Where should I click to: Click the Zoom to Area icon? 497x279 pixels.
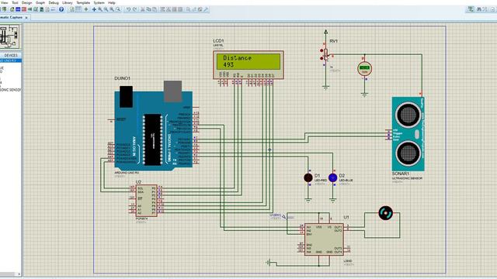tap(118, 9)
